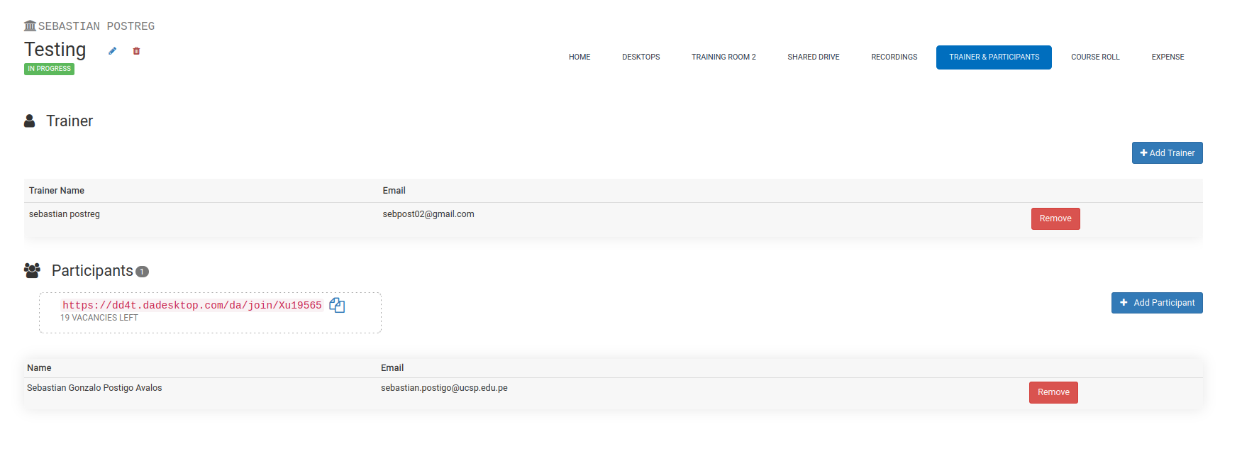
Task: Select the Trainer & Participants tab
Action: (x=994, y=57)
